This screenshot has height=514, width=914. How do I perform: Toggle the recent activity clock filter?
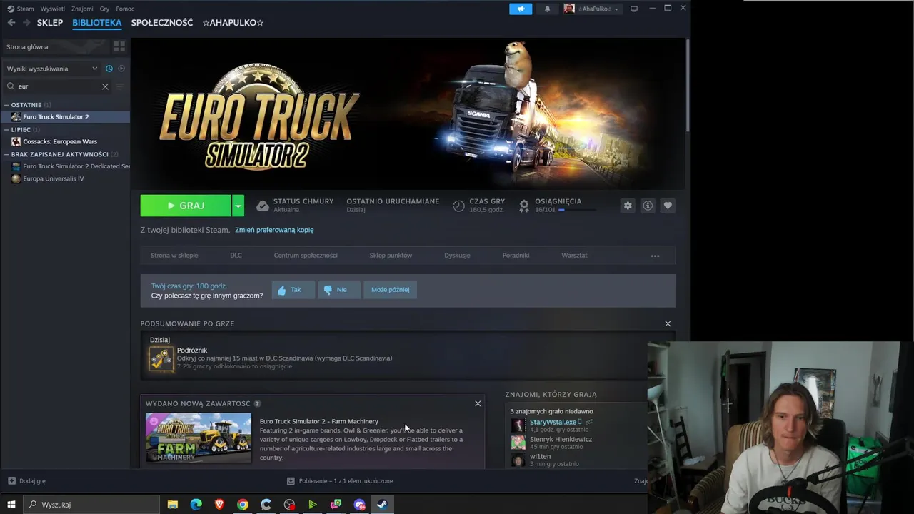coord(109,69)
